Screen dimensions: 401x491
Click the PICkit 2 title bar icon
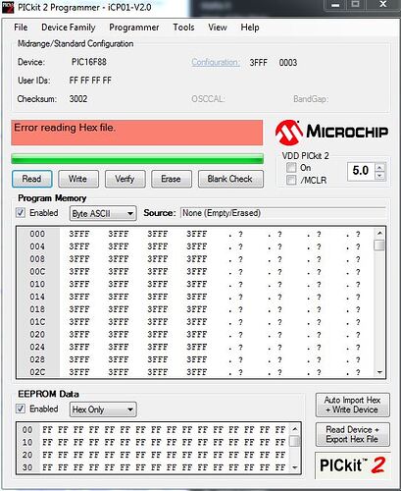click(x=8, y=7)
